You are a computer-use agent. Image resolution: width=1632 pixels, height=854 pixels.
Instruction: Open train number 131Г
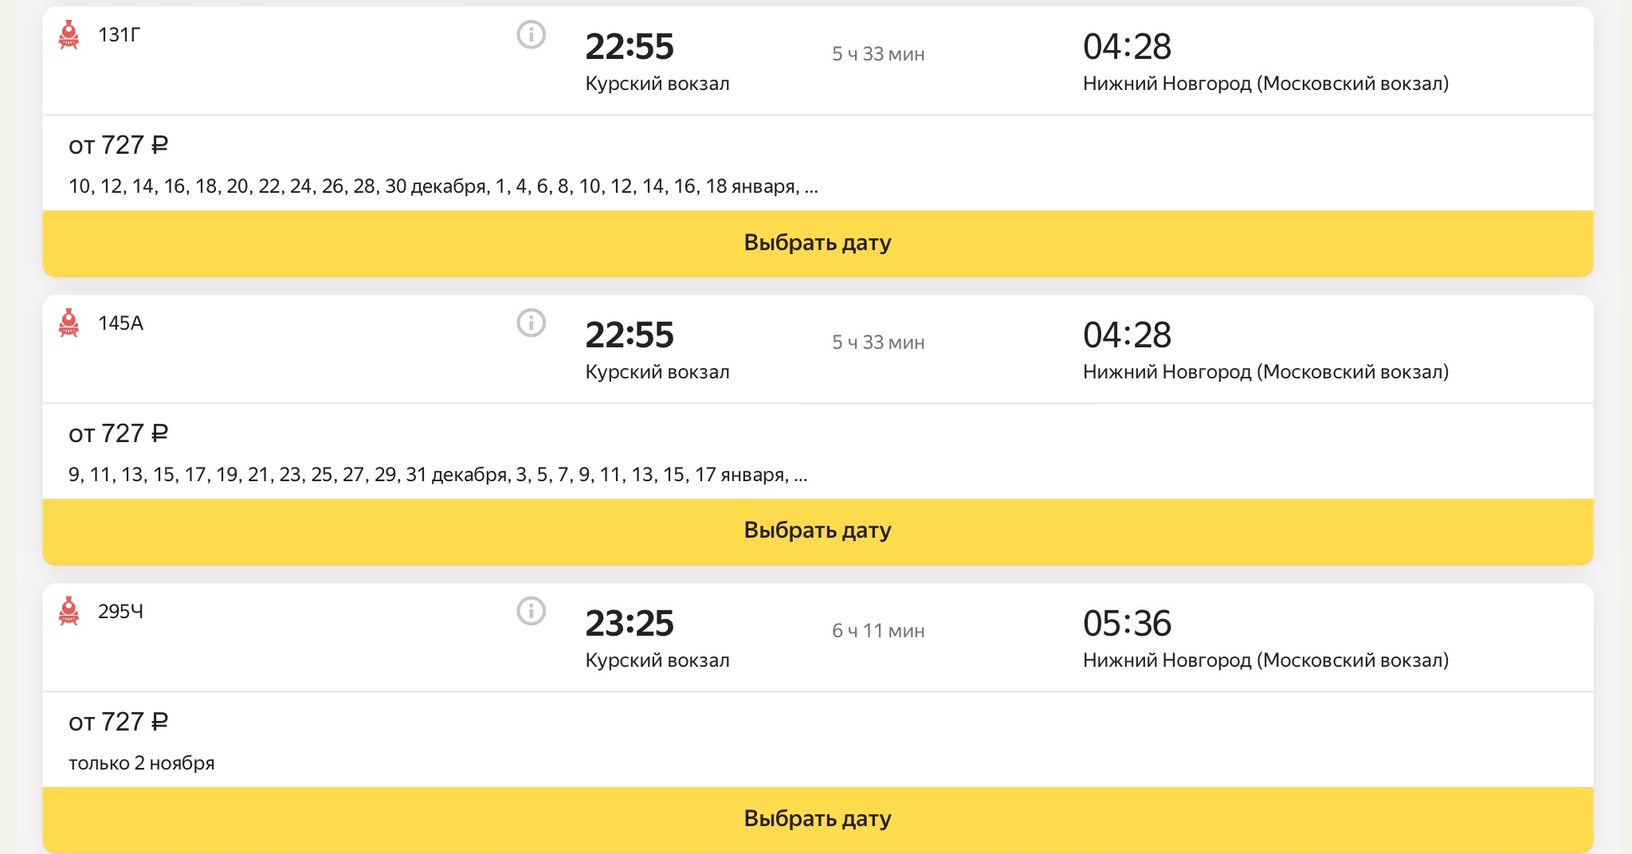pos(120,35)
